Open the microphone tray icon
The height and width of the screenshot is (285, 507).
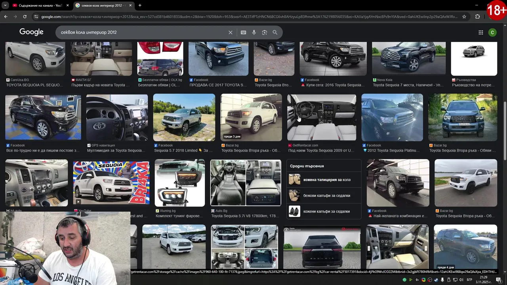[x=442, y=280]
